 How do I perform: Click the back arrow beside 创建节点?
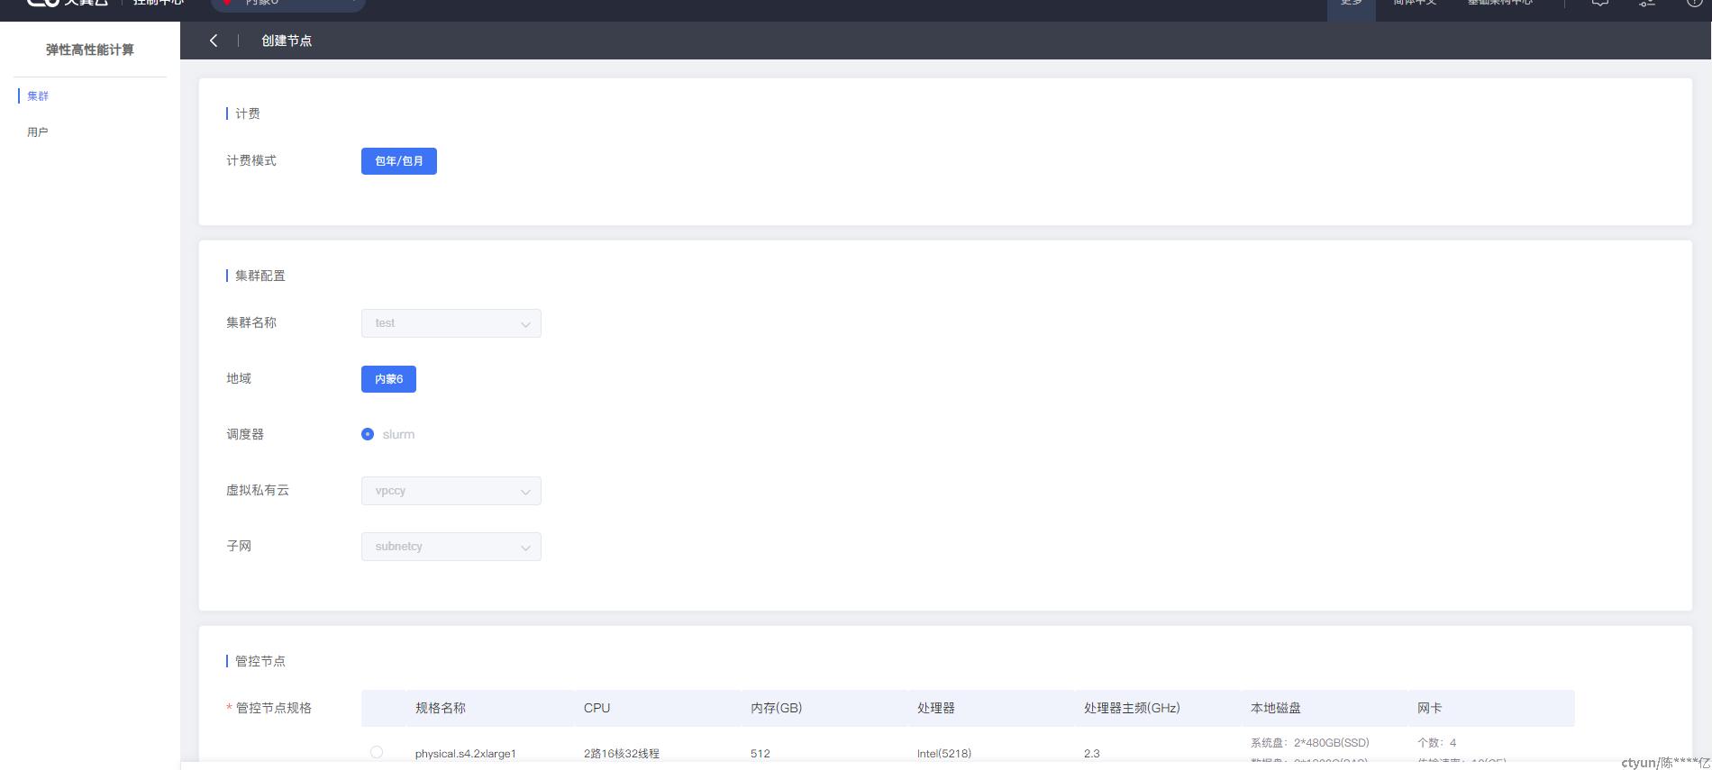(214, 41)
